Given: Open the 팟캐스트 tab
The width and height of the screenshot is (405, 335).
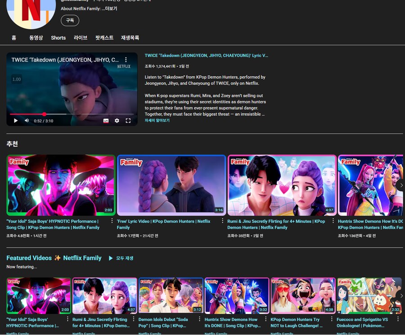Looking at the screenshot, I should pos(104,38).
